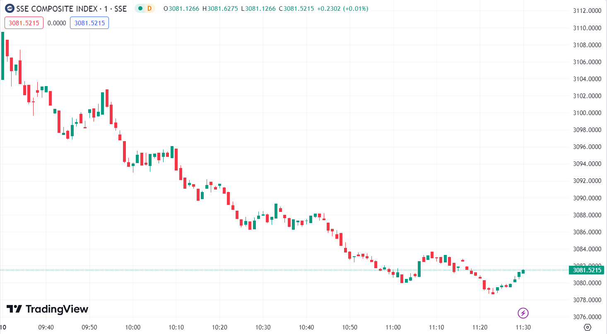Click the 09:40 time axis label
The width and height of the screenshot is (607, 334).
click(46, 327)
